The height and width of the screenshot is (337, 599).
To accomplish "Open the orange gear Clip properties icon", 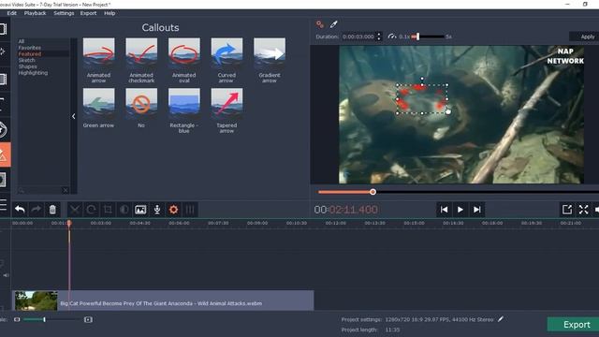I will 173,210.
